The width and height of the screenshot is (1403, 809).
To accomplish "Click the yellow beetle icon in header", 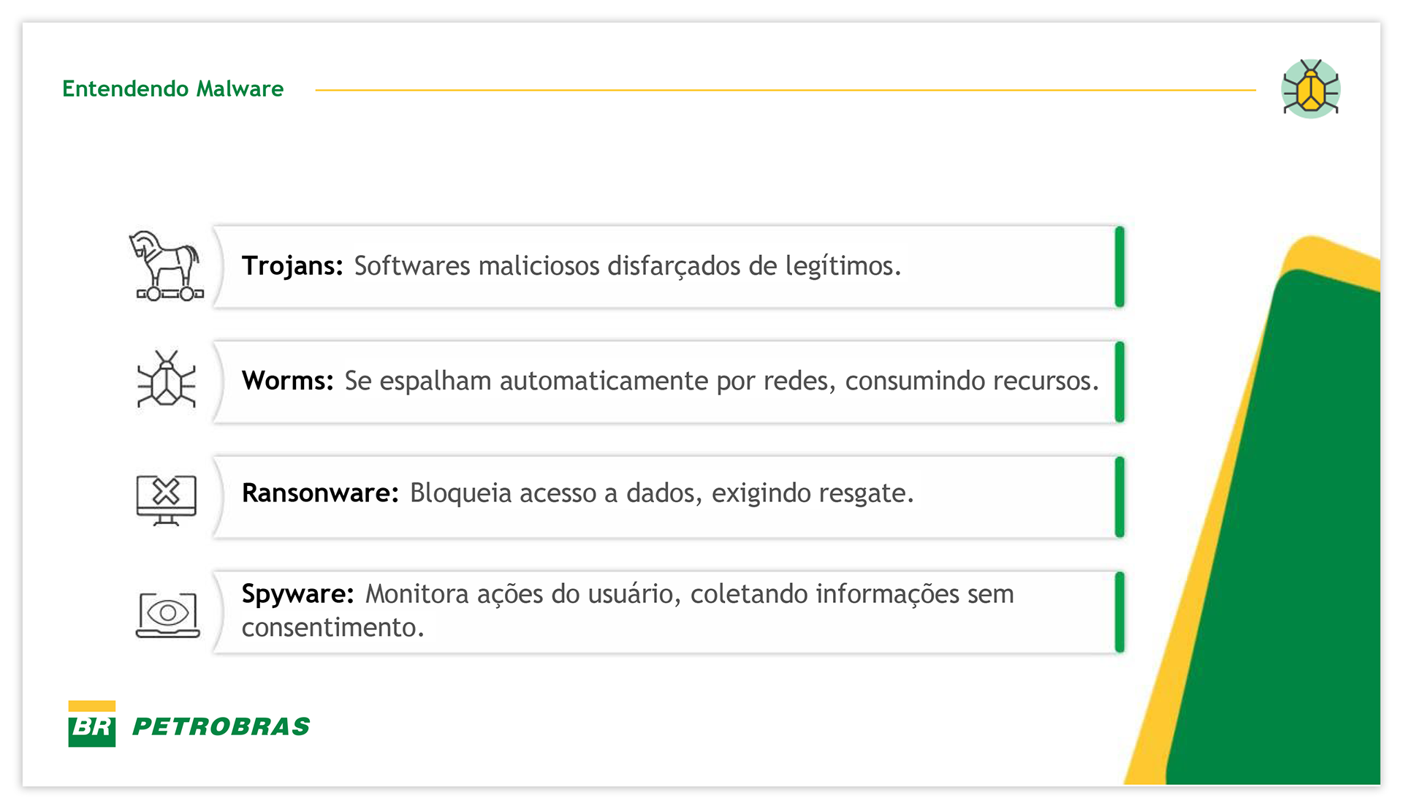I will tap(1310, 89).
